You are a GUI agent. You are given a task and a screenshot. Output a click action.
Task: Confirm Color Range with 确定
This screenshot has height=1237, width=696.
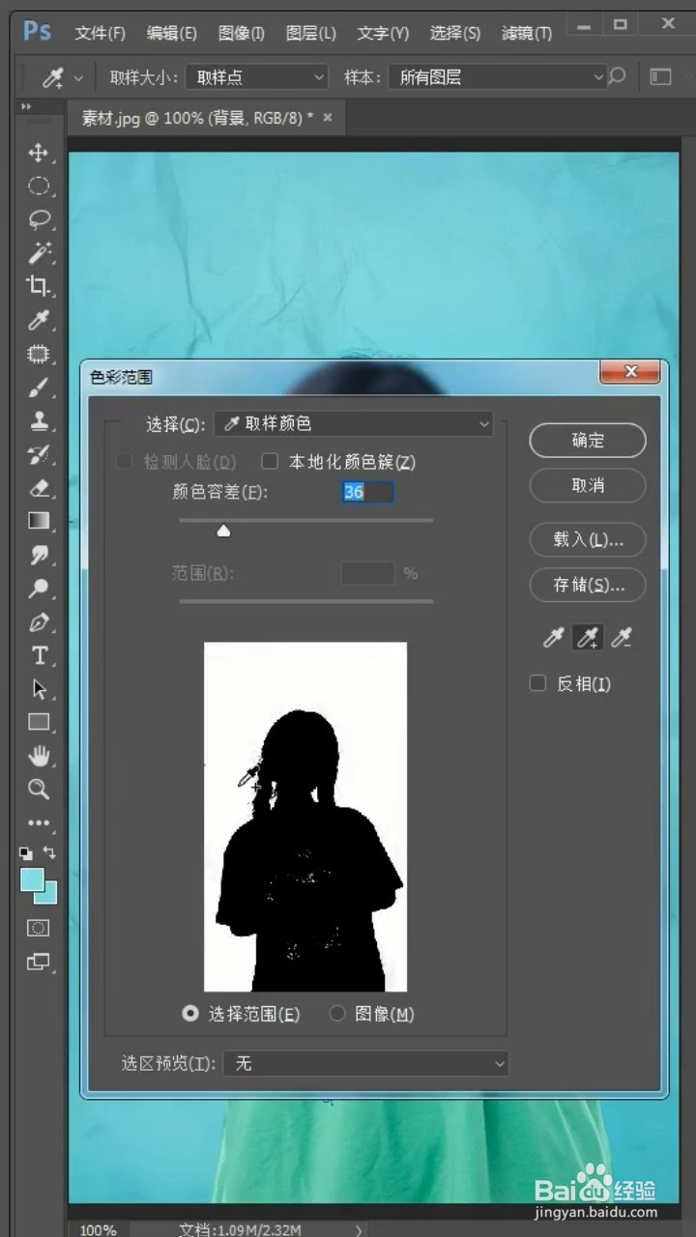588,440
